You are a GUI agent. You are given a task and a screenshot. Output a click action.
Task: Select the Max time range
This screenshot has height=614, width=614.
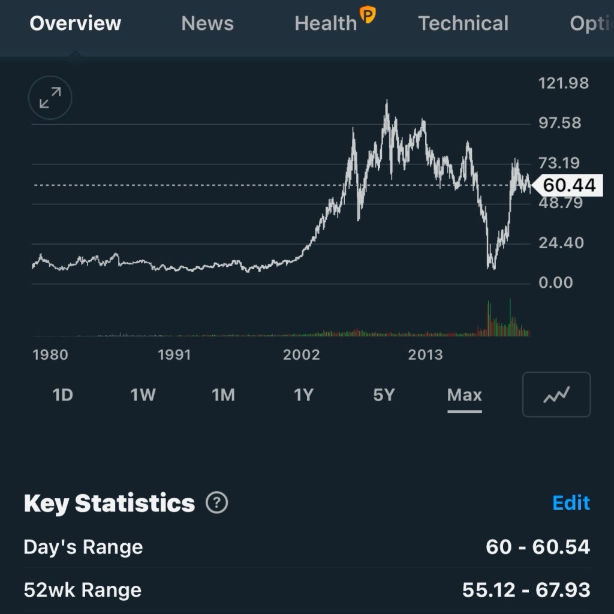(464, 395)
